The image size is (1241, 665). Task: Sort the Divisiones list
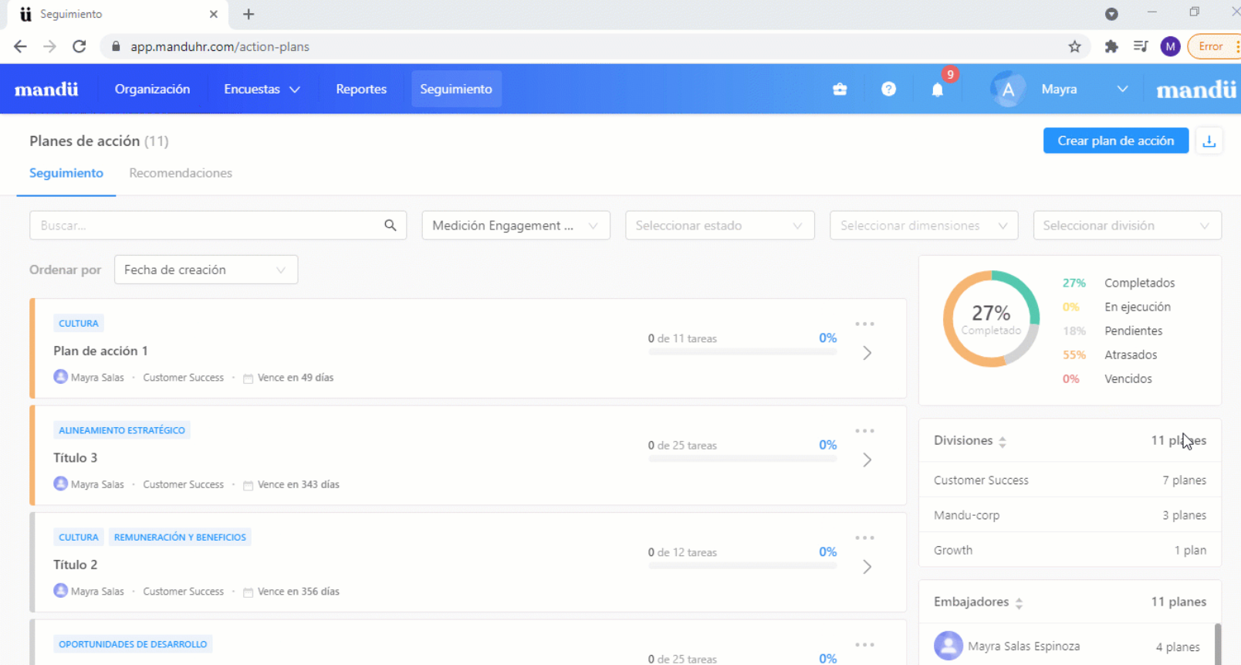[1003, 442]
